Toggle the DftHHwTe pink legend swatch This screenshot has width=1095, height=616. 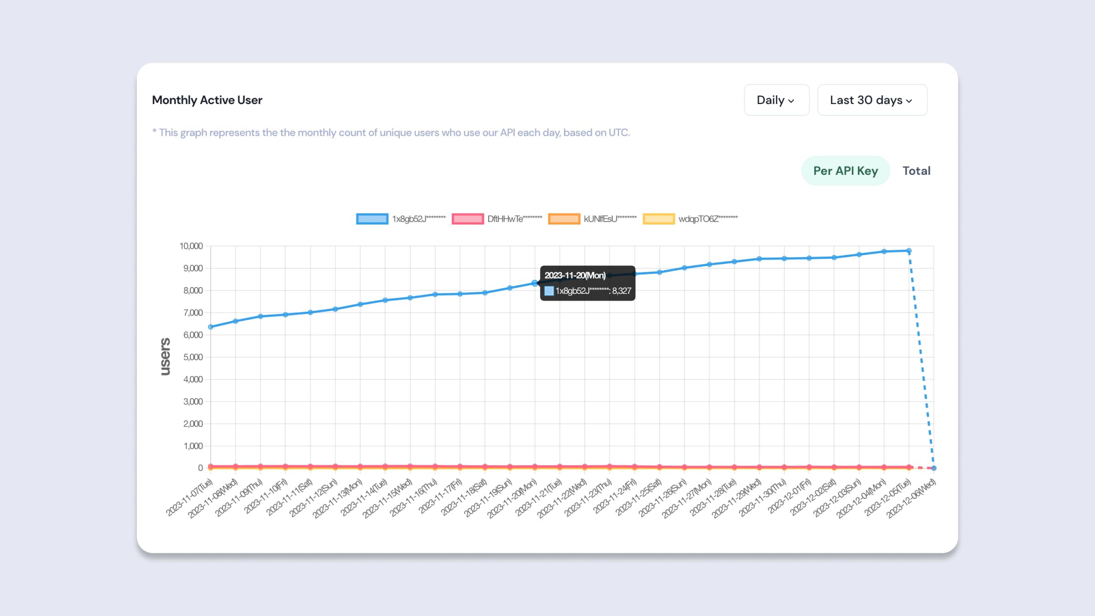[x=468, y=219]
